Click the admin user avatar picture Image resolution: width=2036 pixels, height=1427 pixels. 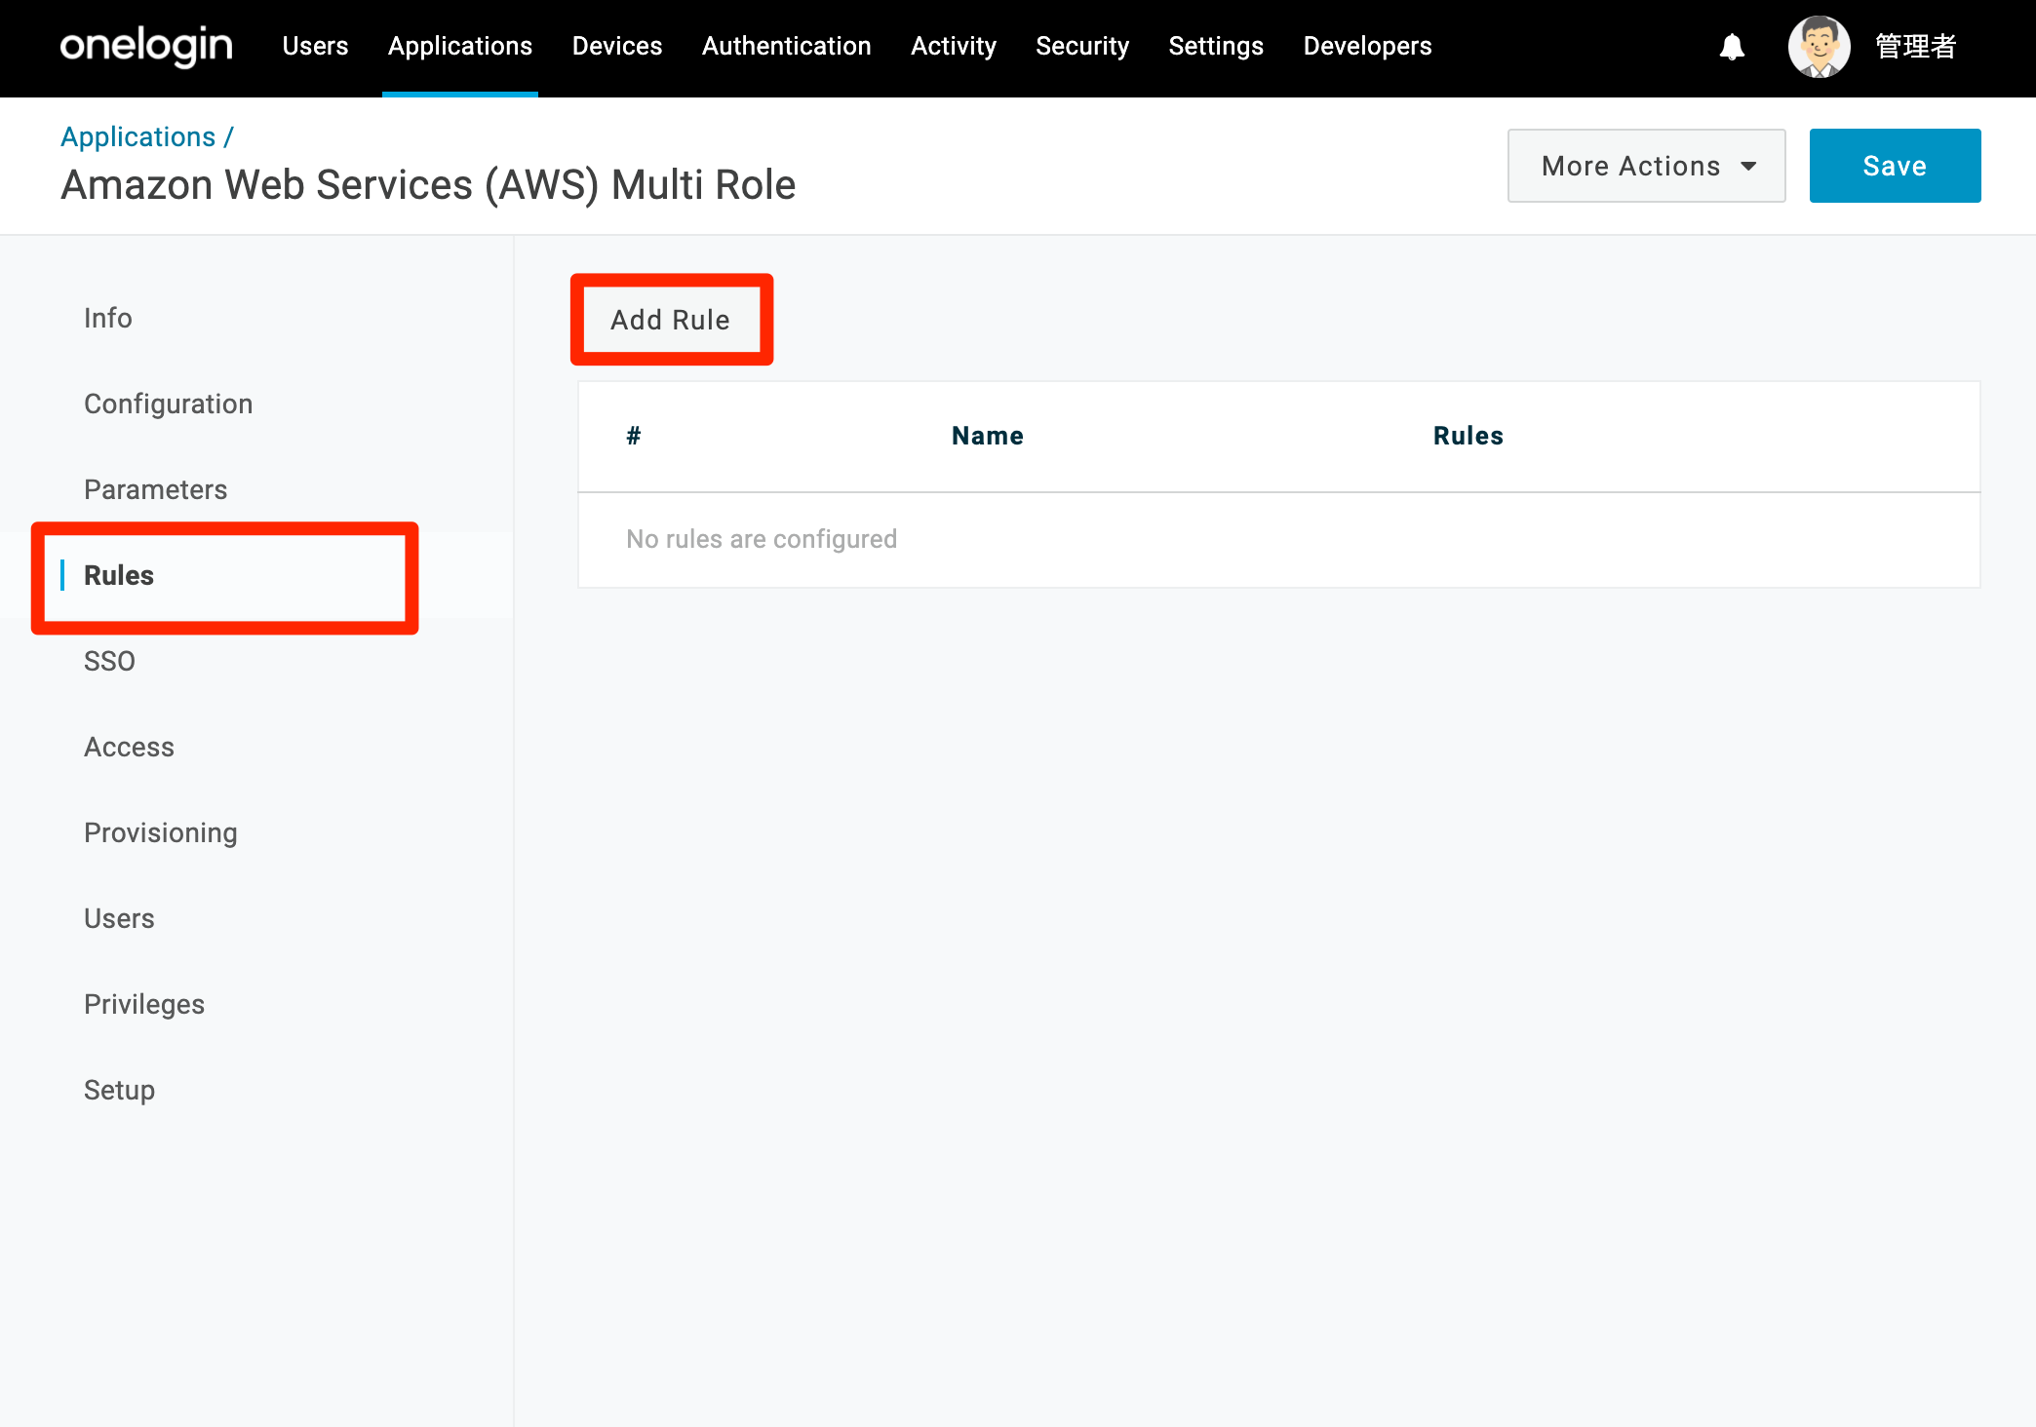1819,47
